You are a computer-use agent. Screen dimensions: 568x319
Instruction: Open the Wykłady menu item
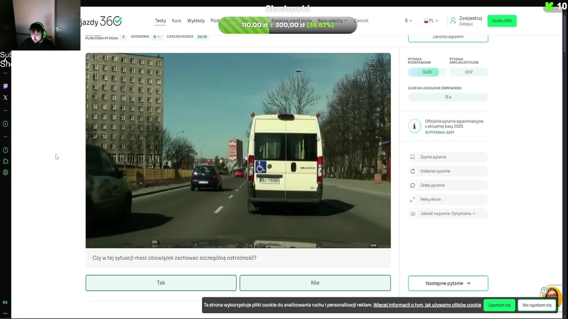point(196,21)
